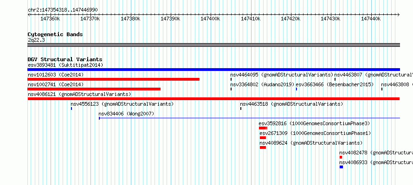413x185 pixels.
Task: Click the chr2:147354318..147446990 coordinates text
Action: tap(63, 10)
